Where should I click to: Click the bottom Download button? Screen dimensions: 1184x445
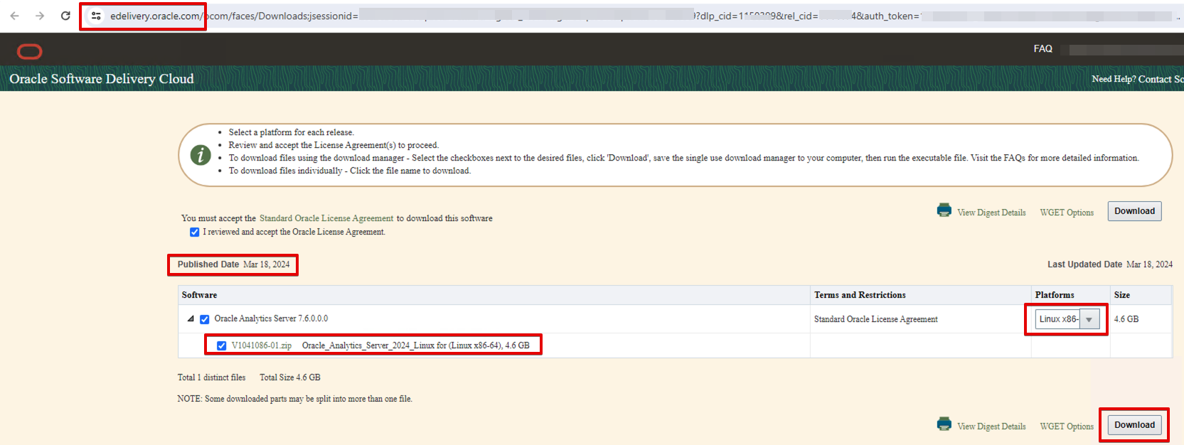click(x=1134, y=425)
